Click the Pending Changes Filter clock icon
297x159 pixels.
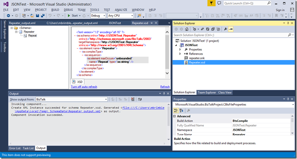tap(195, 29)
